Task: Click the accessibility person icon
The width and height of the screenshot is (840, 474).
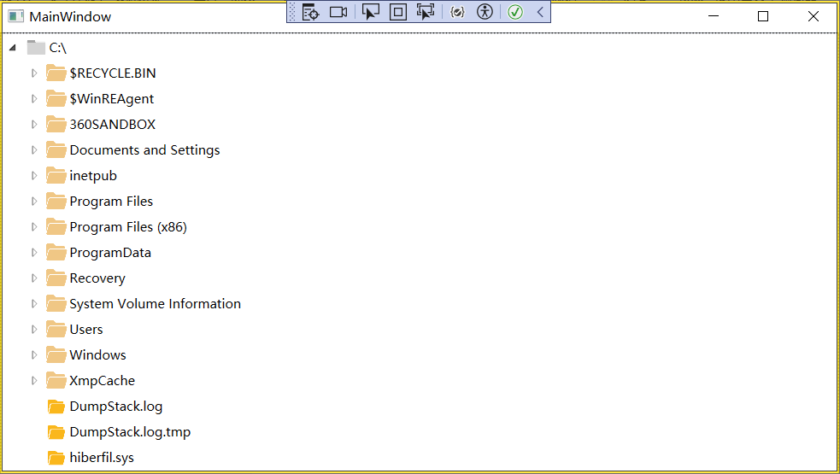Action: click(x=485, y=12)
